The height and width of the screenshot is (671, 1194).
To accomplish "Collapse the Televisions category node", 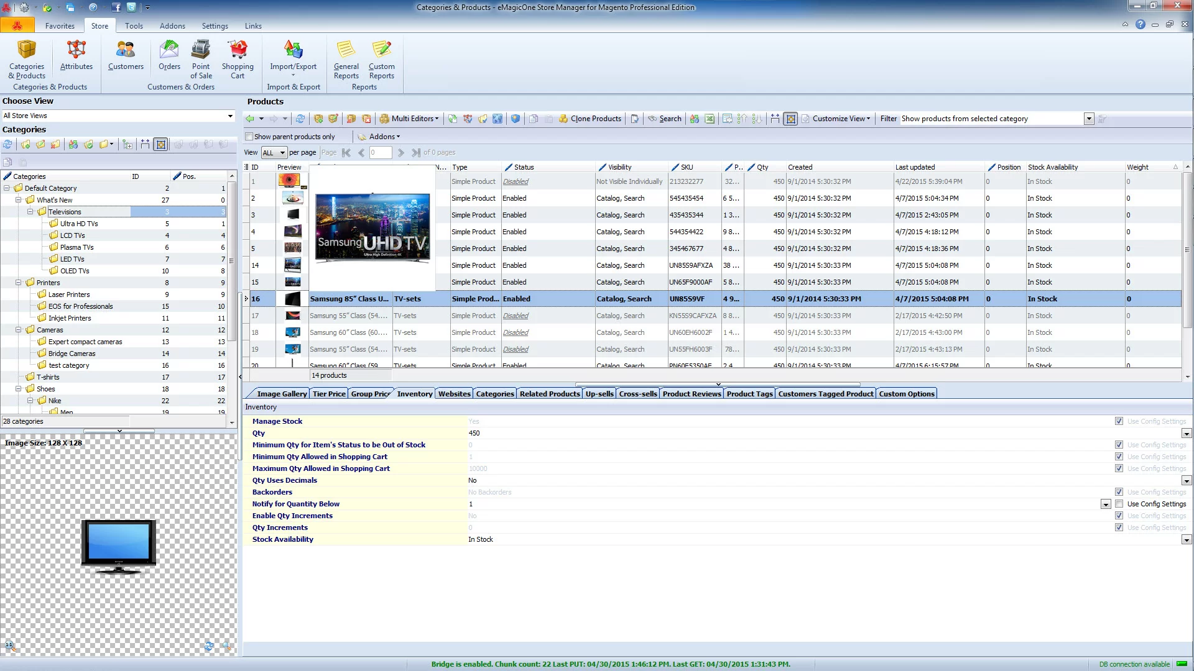I will point(30,212).
